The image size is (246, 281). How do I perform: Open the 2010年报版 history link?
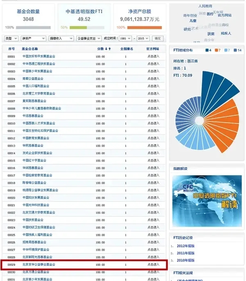185,260
